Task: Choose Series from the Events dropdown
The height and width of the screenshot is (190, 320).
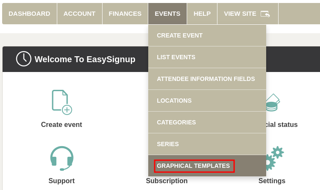Action: tap(168, 144)
